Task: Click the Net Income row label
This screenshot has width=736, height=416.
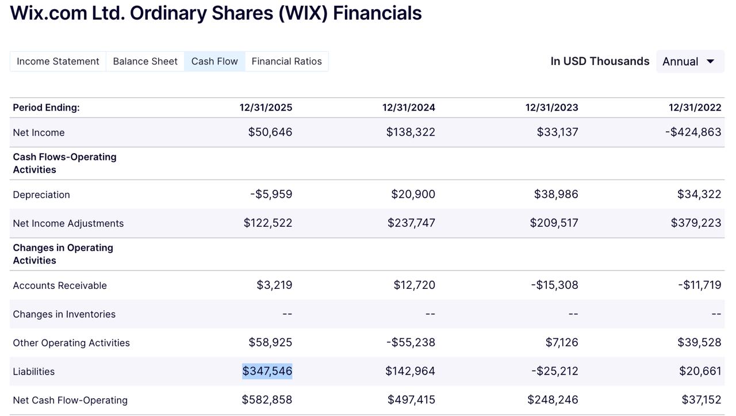Action: (39, 133)
